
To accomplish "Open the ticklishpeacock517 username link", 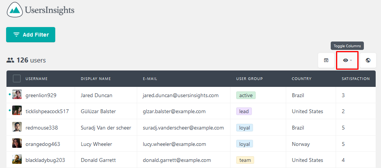I will coord(47,111).
